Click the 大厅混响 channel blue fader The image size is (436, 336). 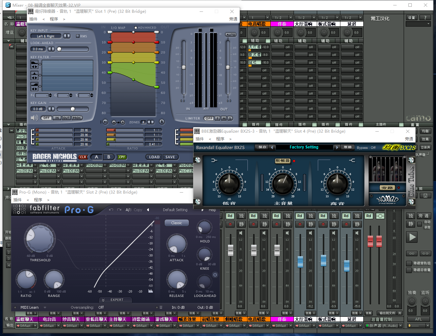300,262
